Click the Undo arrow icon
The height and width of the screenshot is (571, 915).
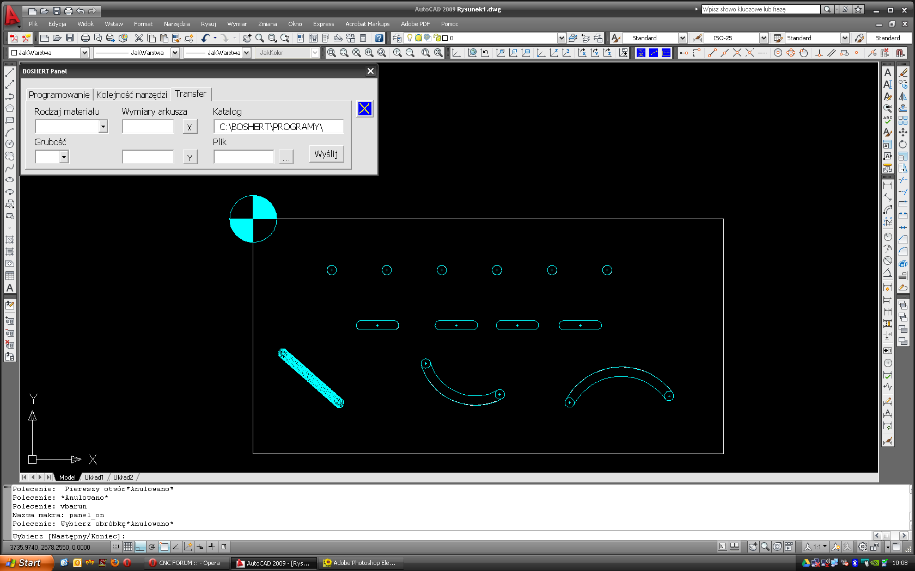(205, 38)
